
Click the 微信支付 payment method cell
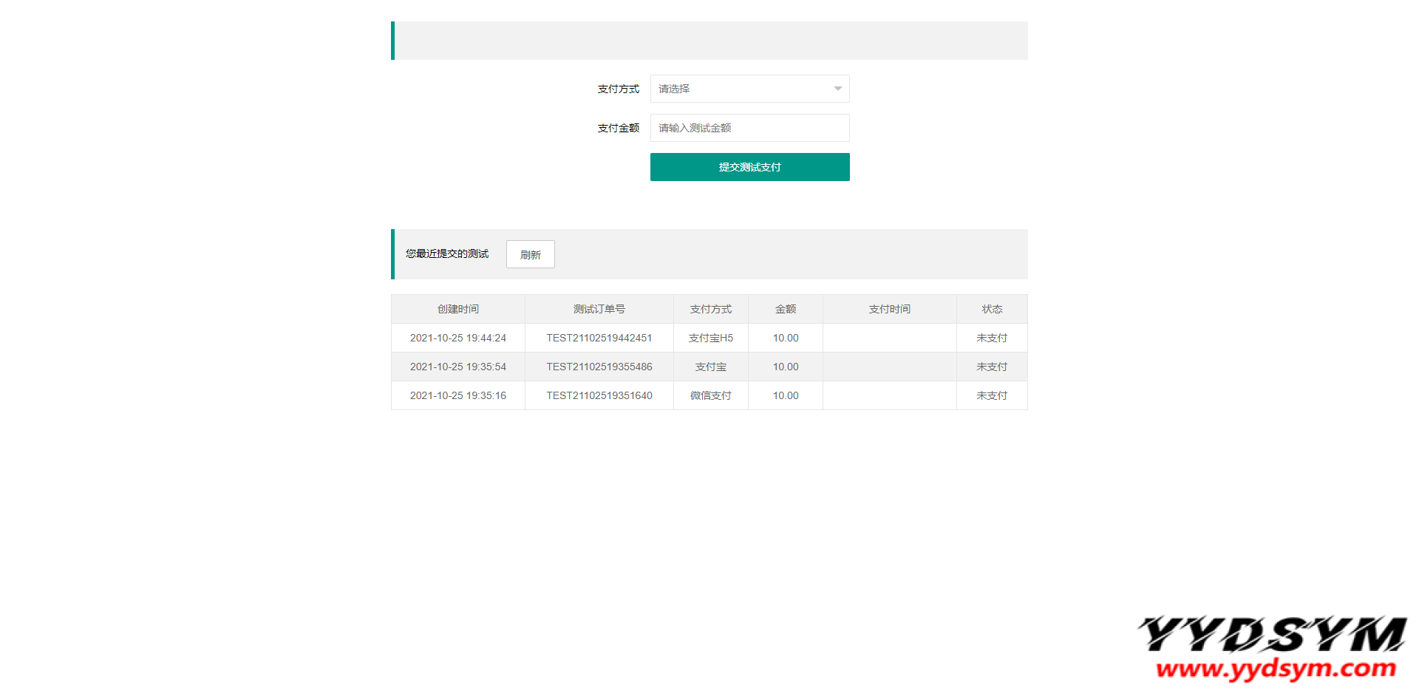click(710, 395)
